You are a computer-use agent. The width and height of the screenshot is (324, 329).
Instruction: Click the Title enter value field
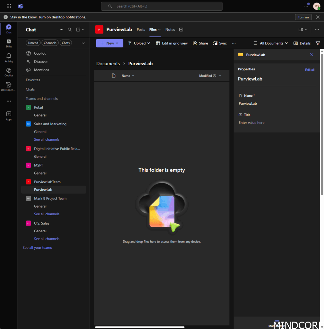tap(252, 123)
